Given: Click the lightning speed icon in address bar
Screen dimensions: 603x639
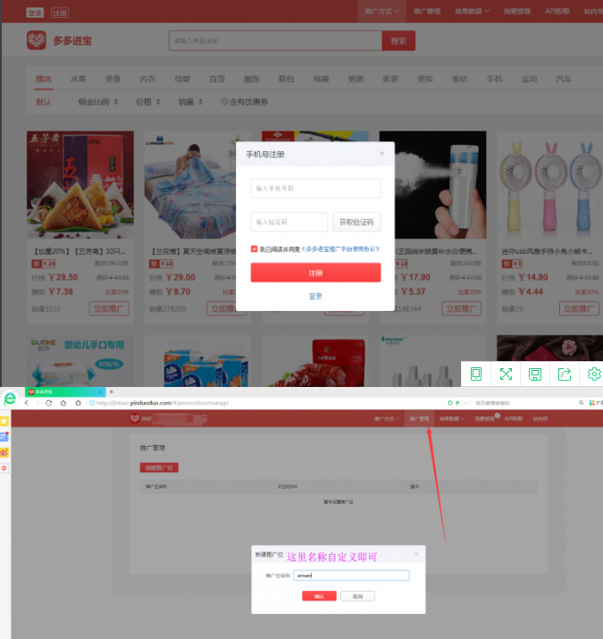Looking at the screenshot, I should [x=457, y=403].
